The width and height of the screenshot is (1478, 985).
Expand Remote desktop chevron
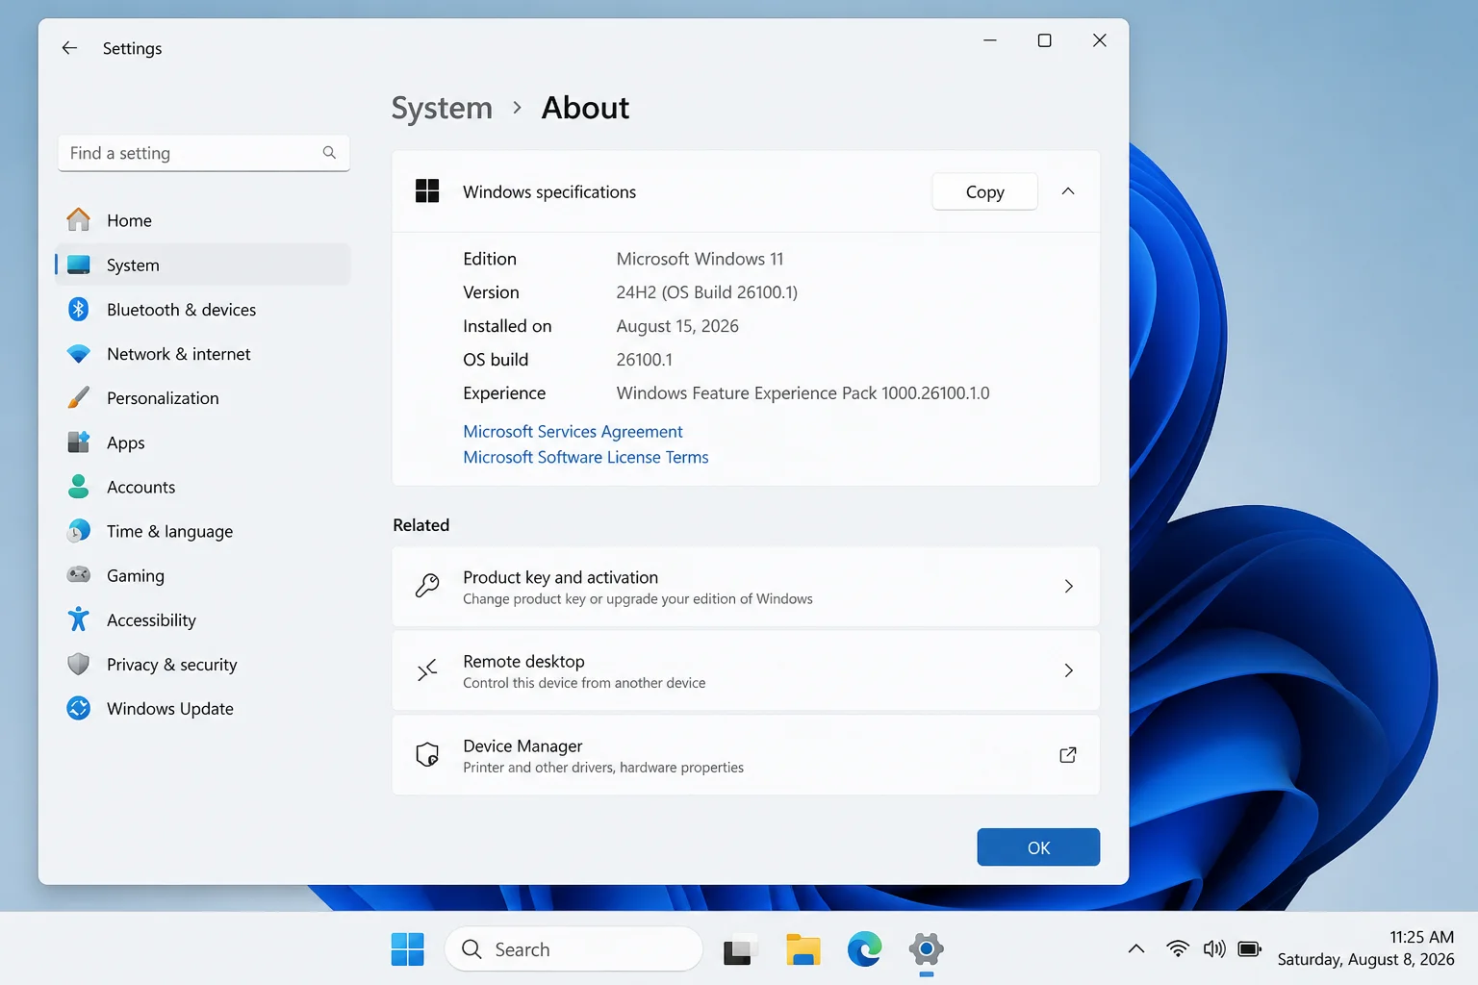pyautogui.click(x=1068, y=670)
